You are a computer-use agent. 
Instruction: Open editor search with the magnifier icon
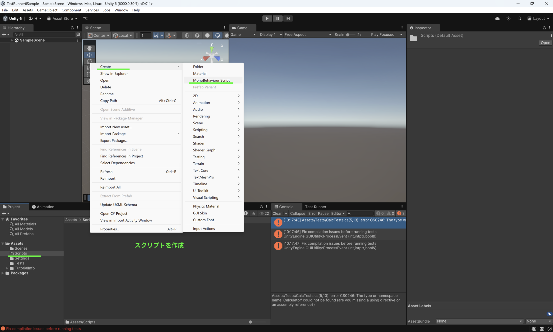520,18
